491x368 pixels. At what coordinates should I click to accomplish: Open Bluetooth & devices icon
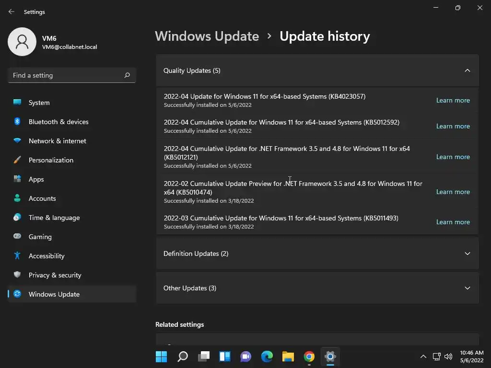17,121
